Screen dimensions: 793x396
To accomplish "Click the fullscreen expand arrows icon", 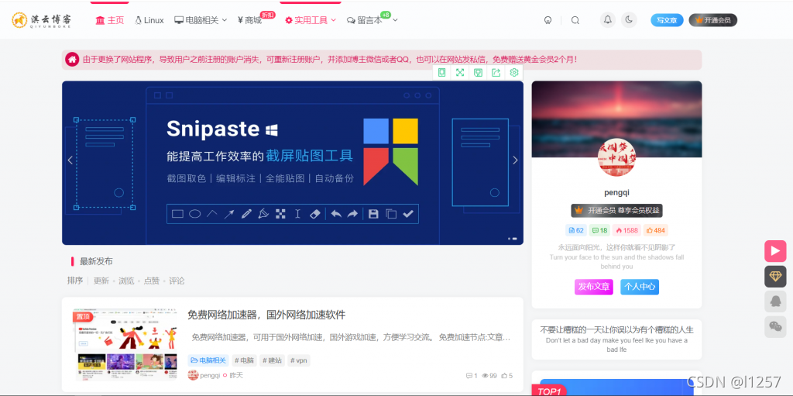I will point(460,72).
